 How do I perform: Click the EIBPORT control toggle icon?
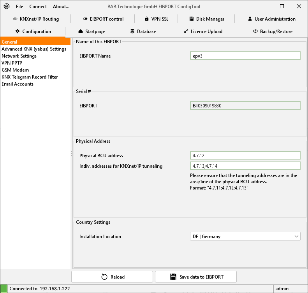[x=85, y=19]
